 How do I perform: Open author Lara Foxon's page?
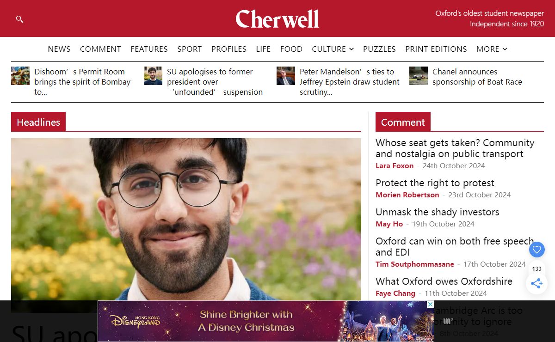pos(395,166)
